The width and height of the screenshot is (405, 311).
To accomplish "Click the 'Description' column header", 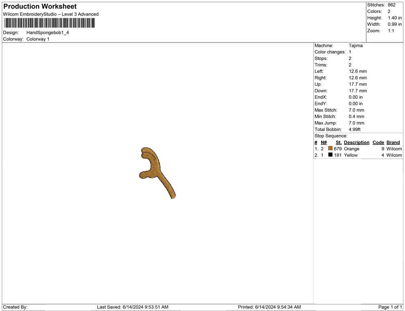I will (357, 142).
